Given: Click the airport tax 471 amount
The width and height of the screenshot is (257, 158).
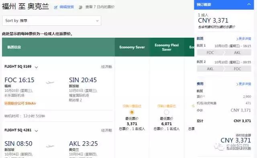Looking at the screenshot, I should click(x=248, y=103).
